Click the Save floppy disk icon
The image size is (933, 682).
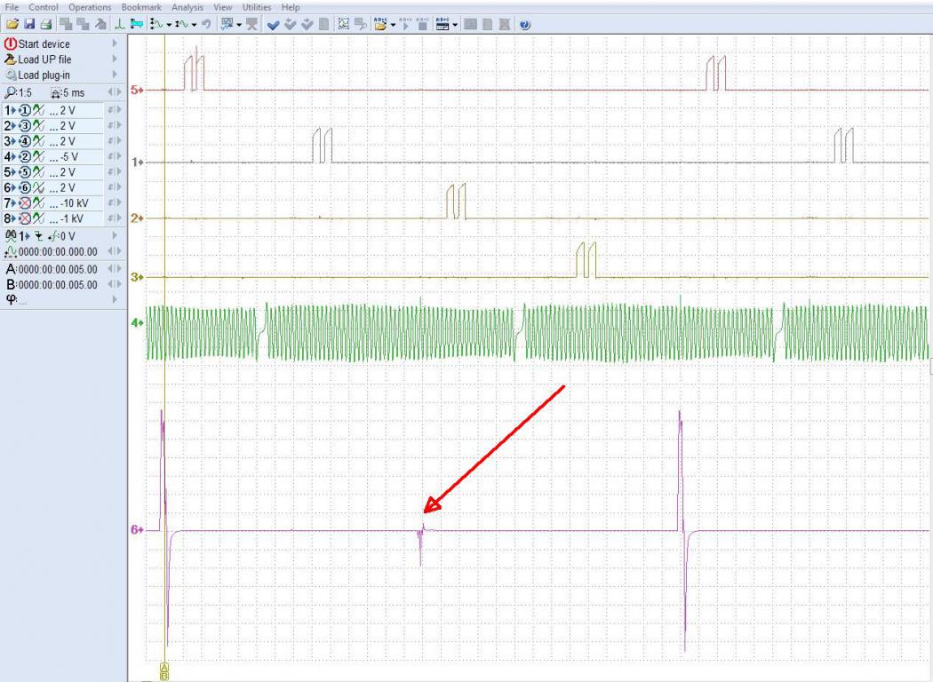click(x=29, y=24)
